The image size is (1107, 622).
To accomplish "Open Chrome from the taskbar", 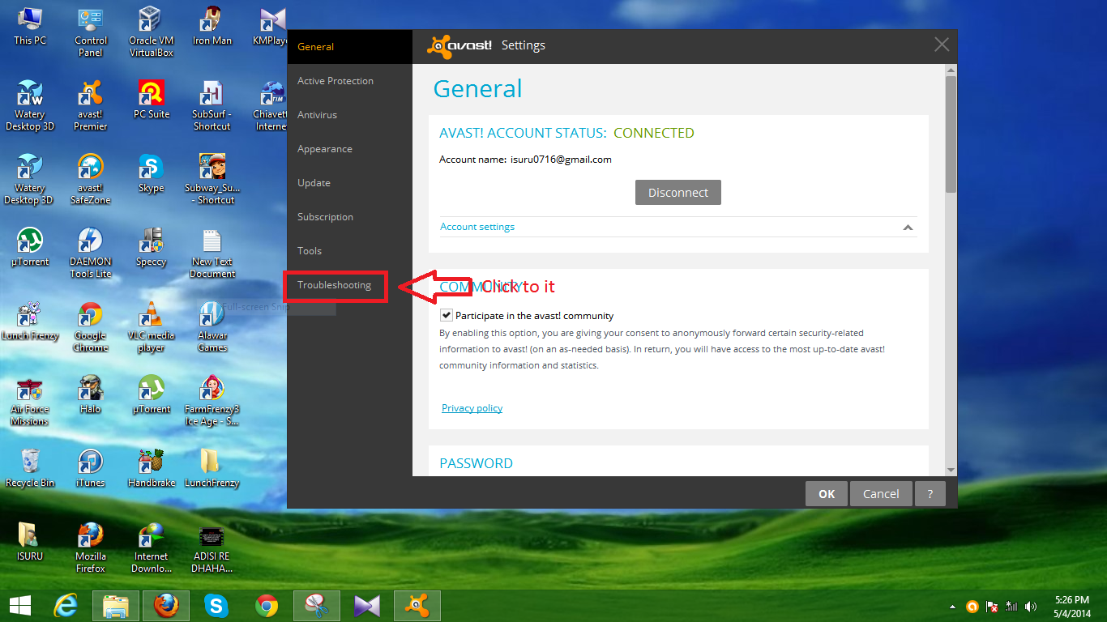I will (x=267, y=605).
